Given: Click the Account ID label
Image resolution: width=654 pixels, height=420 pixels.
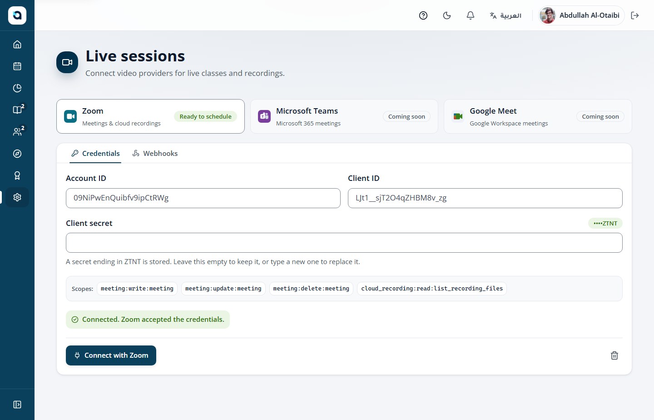Looking at the screenshot, I should 86,178.
